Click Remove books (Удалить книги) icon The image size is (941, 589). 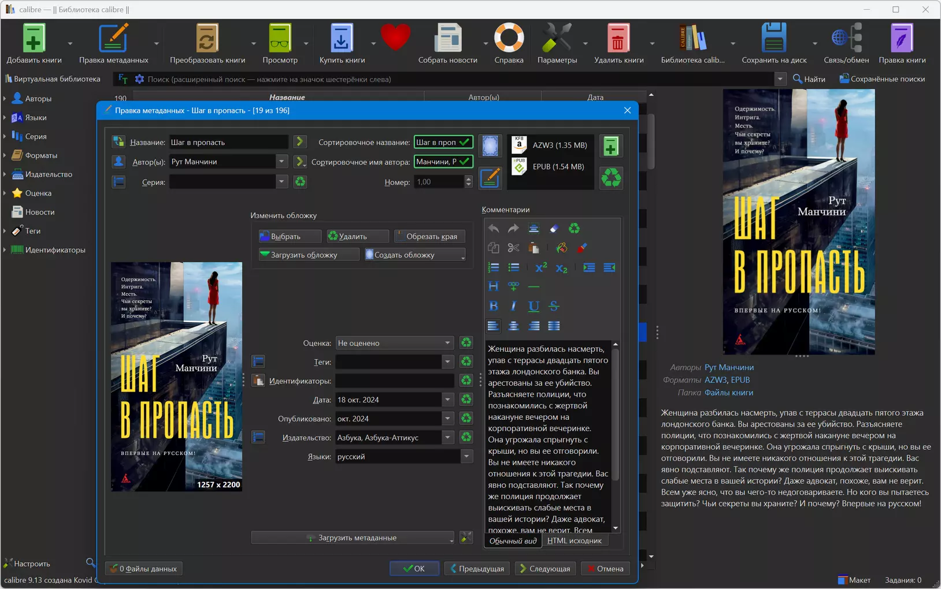(618, 39)
